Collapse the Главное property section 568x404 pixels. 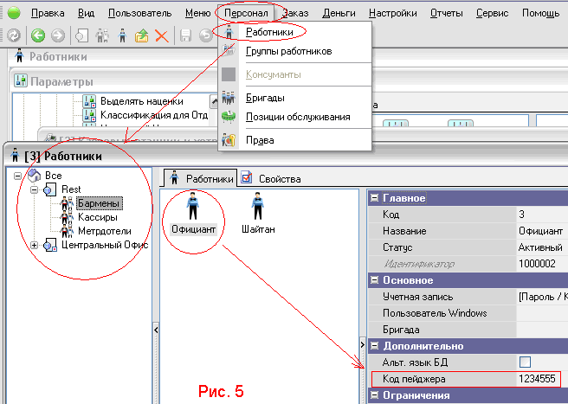click(x=374, y=198)
